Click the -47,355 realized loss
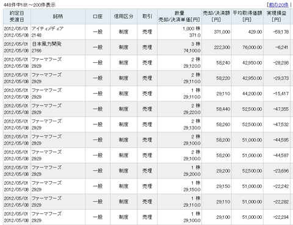The height and width of the screenshot is (225, 293). (x=281, y=109)
